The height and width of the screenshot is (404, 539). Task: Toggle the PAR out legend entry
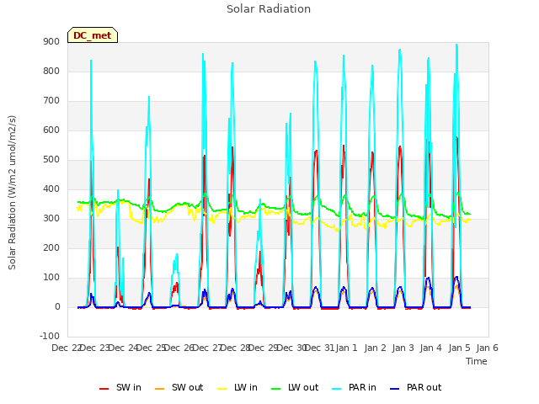click(x=415, y=387)
